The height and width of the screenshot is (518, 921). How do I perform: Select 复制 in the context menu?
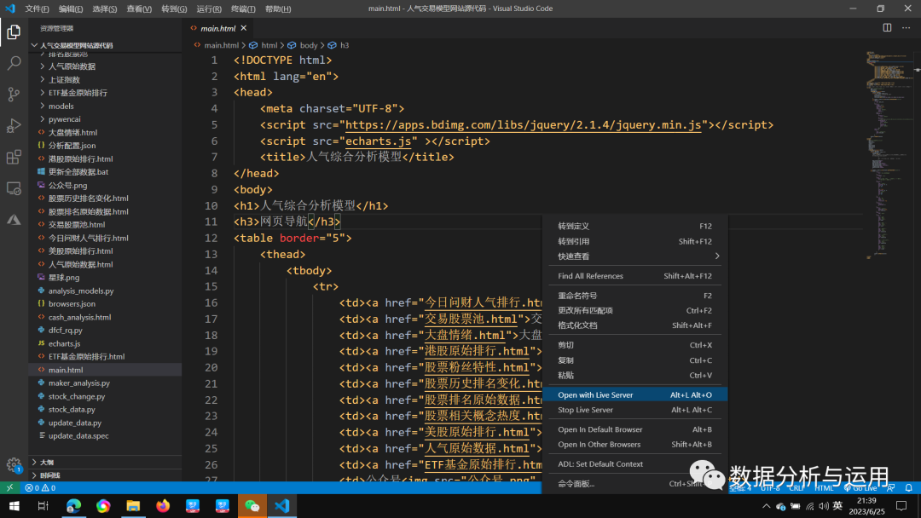[x=634, y=360]
